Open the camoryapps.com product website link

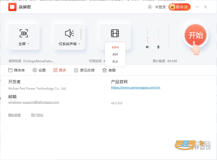coord(136,87)
